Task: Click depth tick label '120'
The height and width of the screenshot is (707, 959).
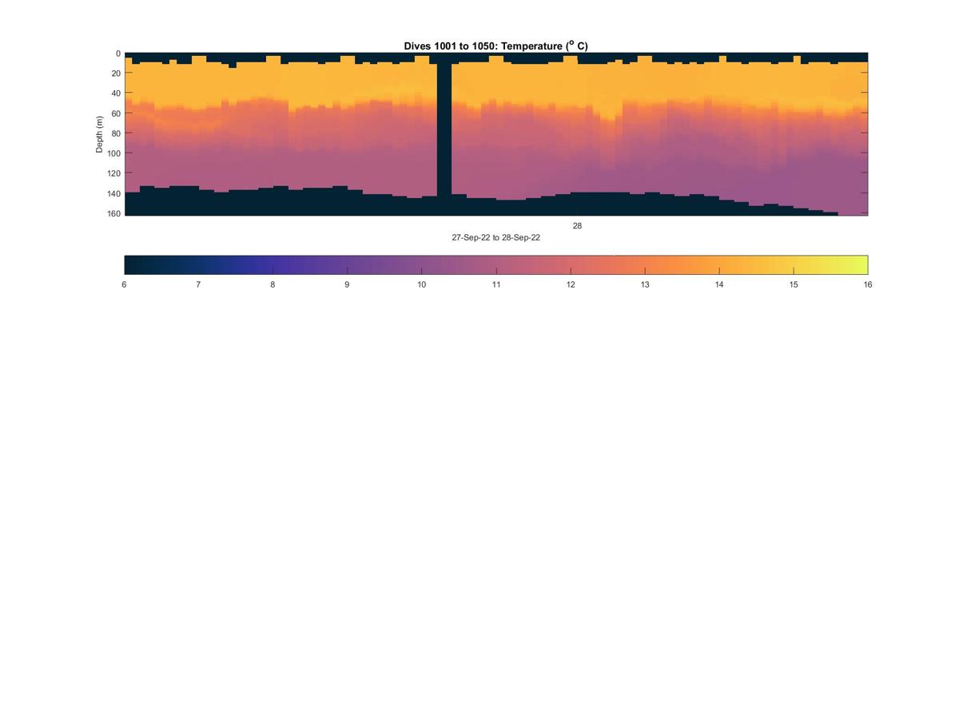Action: [113, 173]
